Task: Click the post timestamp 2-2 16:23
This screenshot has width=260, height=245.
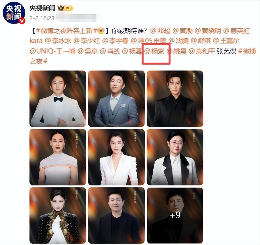Action: pos(42,18)
